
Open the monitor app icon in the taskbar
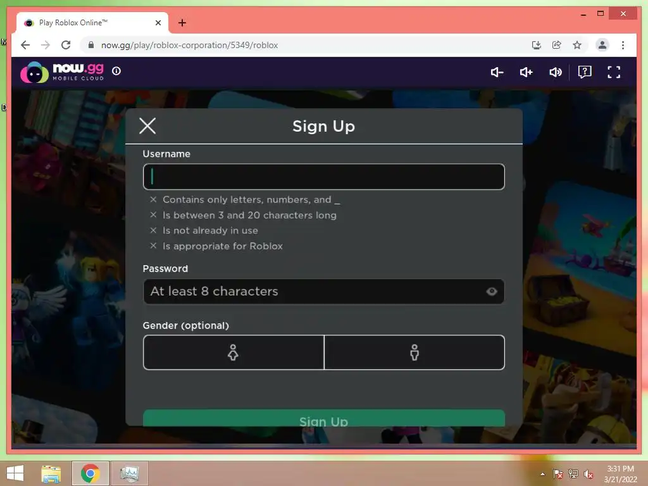click(129, 473)
